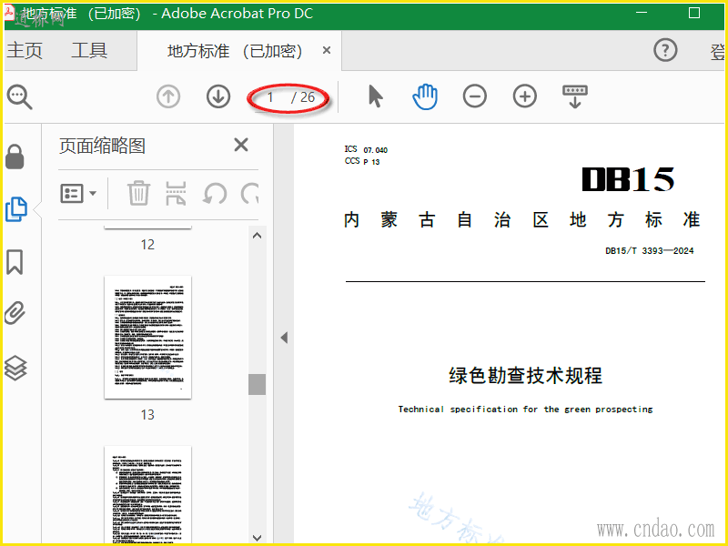This screenshot has height=546, width=728.
Task: Click the document title 绿色勘查技术规程
Action: (x=526, y=375)
